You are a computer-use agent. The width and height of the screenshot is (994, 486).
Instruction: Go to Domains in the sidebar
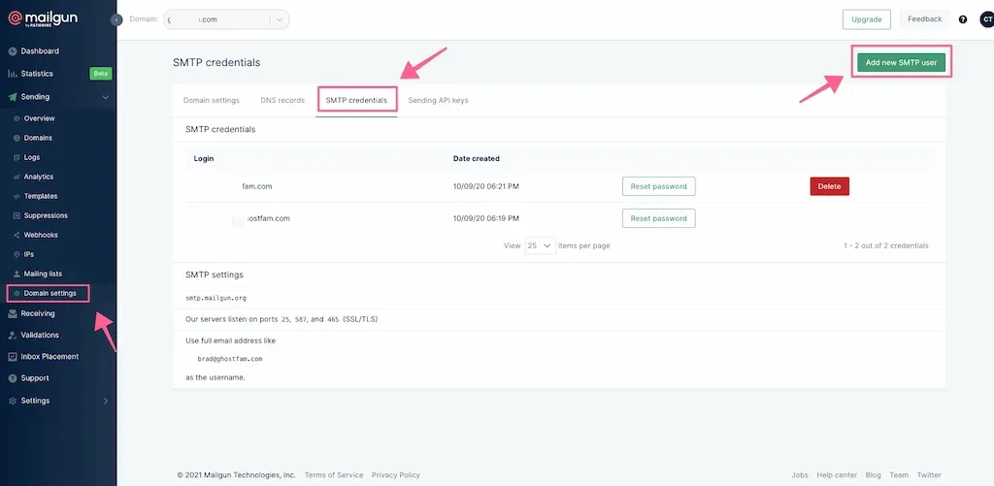tap(38, 138)
